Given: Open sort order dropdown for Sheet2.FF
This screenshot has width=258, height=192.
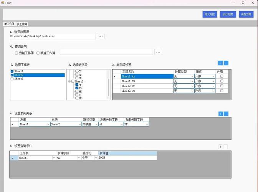Looking at the screenshot, I should pyautogui.click(x=213, y=86).
